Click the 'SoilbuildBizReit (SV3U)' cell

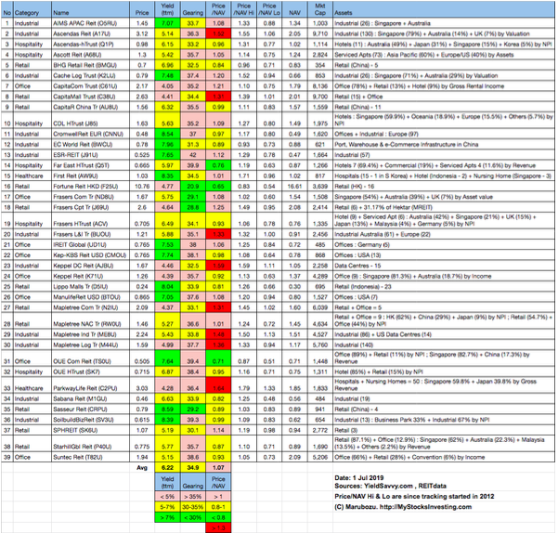click(x=91, y=420)
